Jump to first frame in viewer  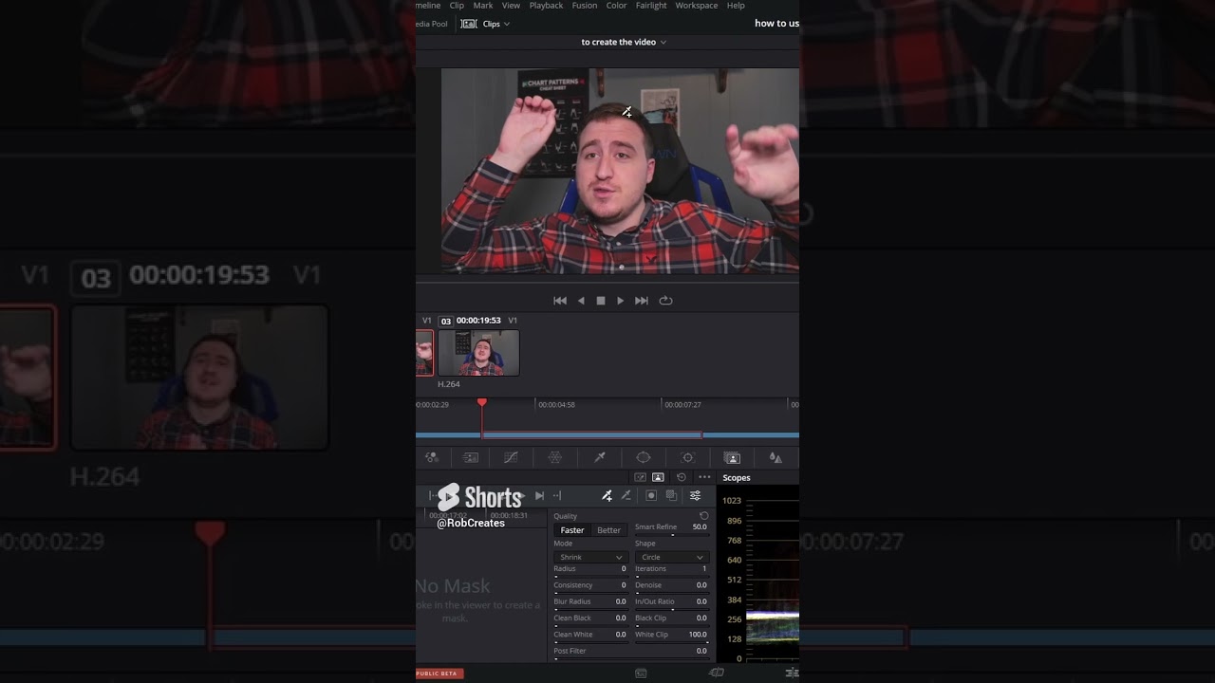(x=560, y=301)
